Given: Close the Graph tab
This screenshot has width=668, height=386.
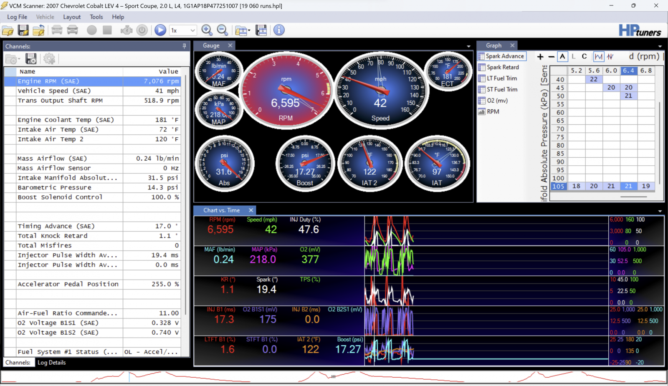Looking at the screenshot, I should click(x=512, y=45).
